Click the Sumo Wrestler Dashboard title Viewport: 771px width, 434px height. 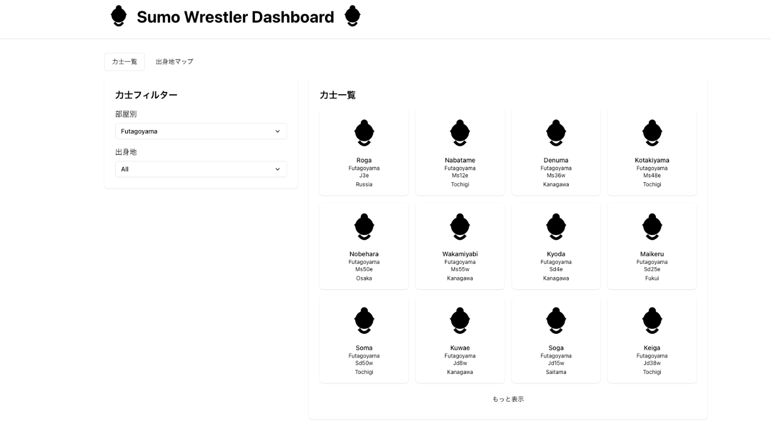pyautogui.click(x=235, y=17)
